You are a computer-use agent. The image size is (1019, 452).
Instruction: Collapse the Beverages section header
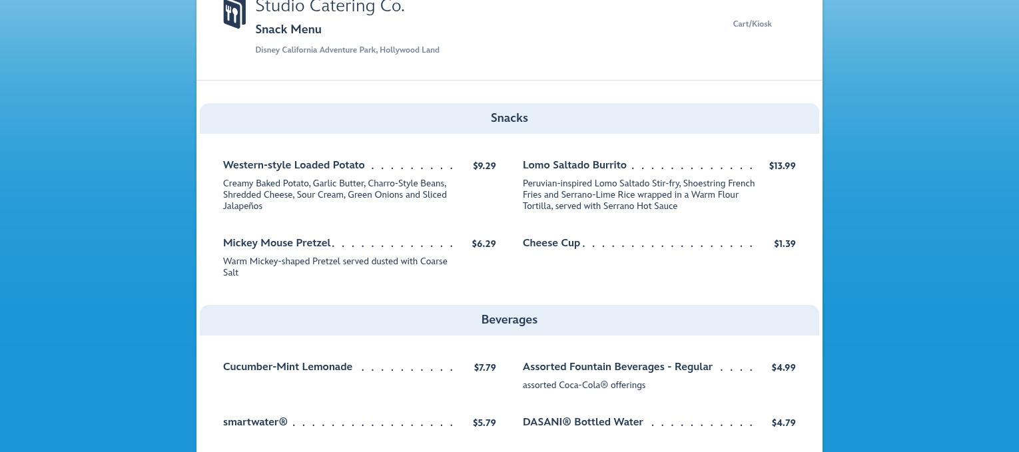(509, 320)
